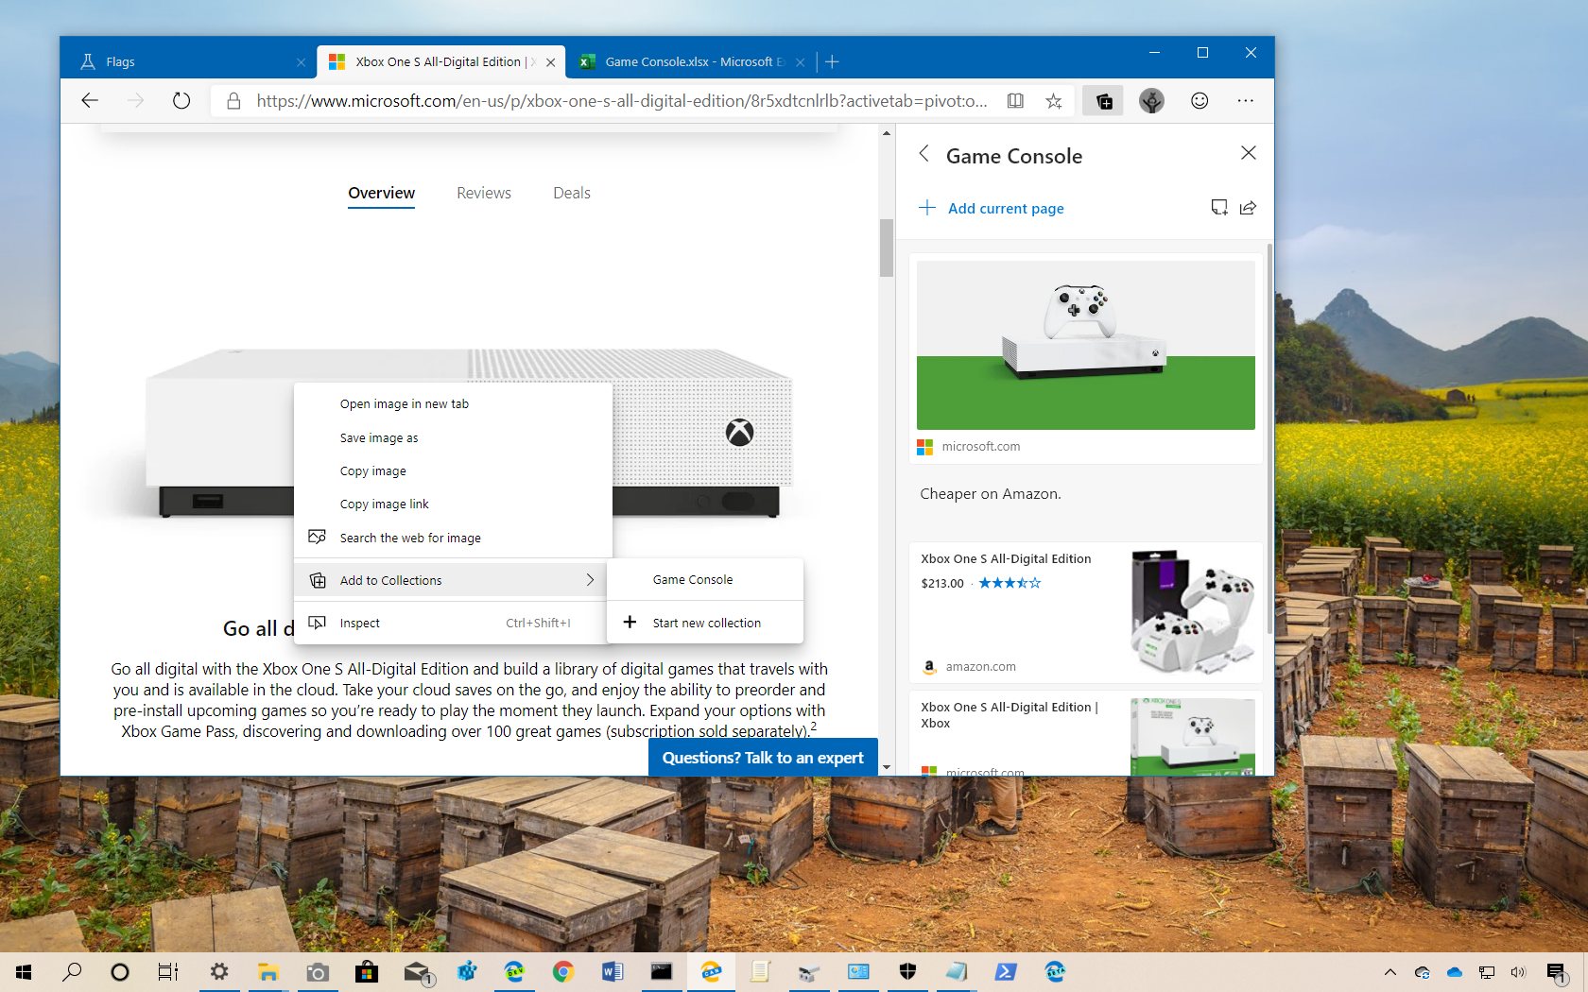Open File Explorer from taskbar
Image resolution: width=1588 pixels, height=992 pixels.
click(268, 972)
